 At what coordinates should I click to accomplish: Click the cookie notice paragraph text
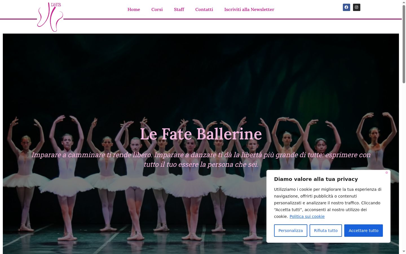pyautogui.click(x=328, y=203)
